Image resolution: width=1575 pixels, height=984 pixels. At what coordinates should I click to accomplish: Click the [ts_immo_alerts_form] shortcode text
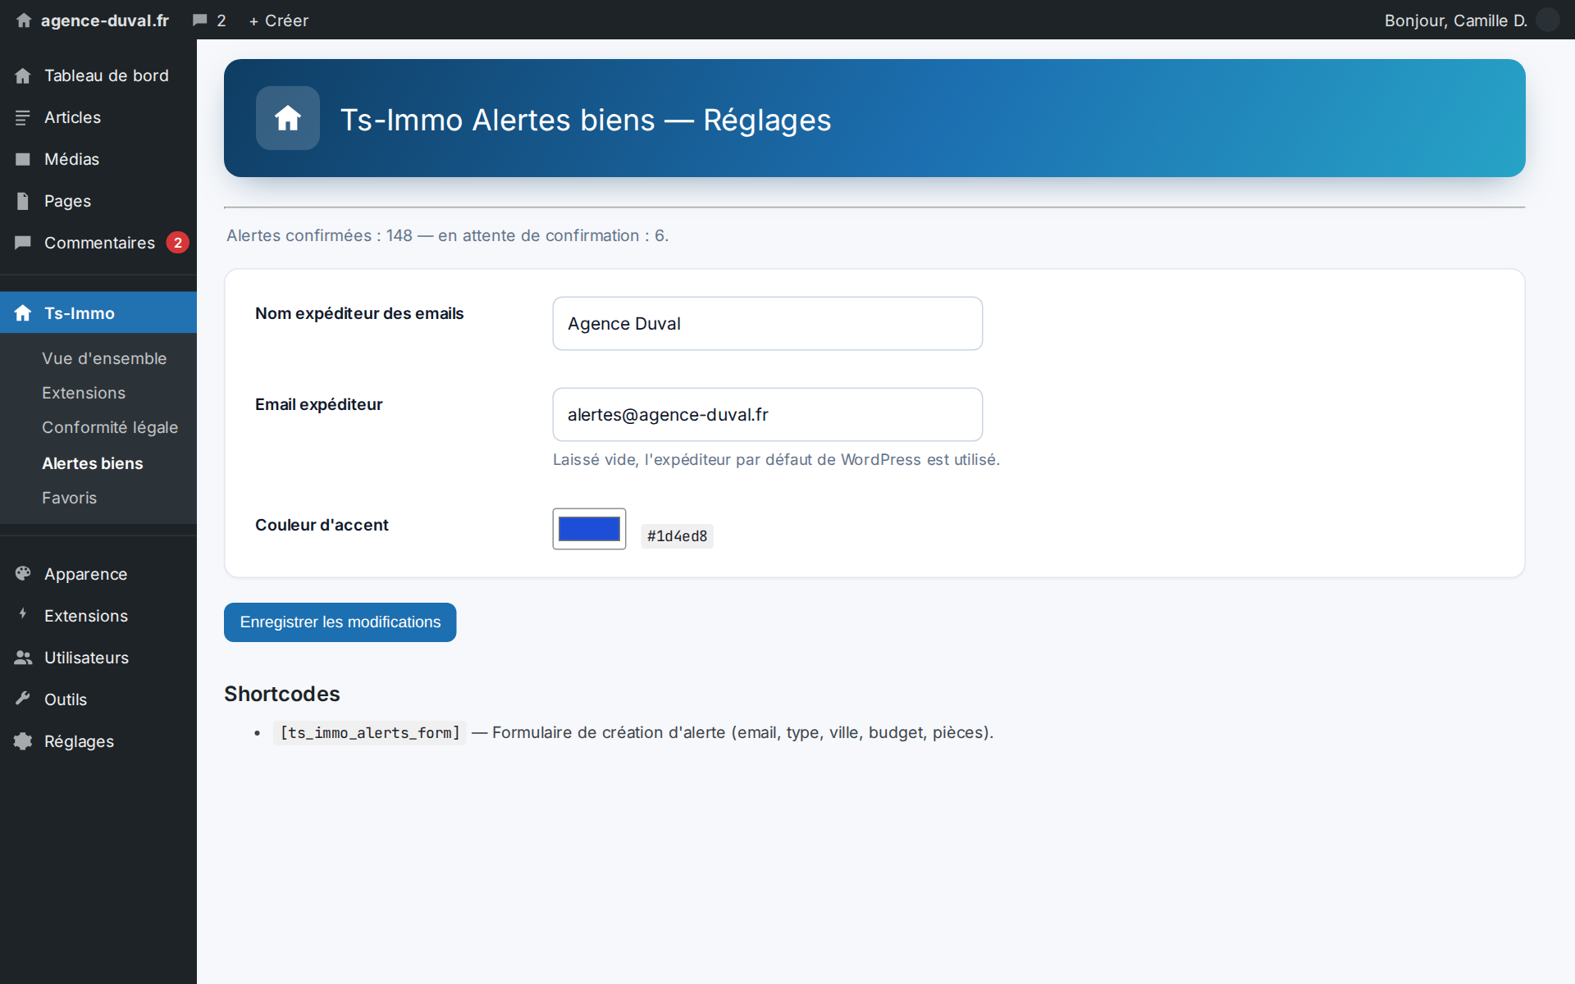(x=370, y=732)
